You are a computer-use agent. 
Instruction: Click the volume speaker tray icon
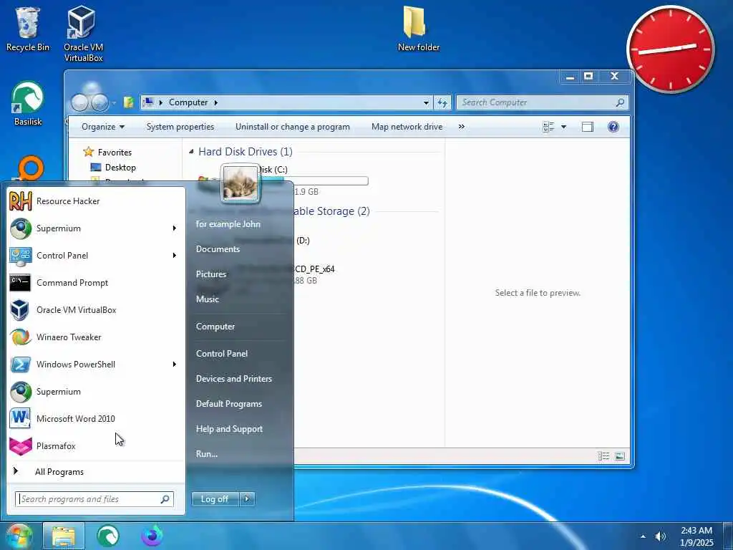(661, 536)
